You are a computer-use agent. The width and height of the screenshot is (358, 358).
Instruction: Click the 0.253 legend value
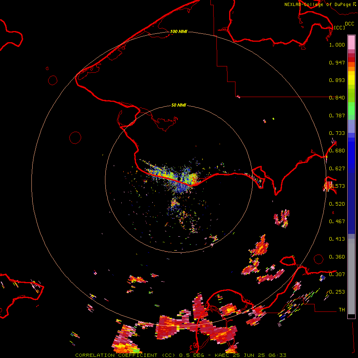(337, 292)
